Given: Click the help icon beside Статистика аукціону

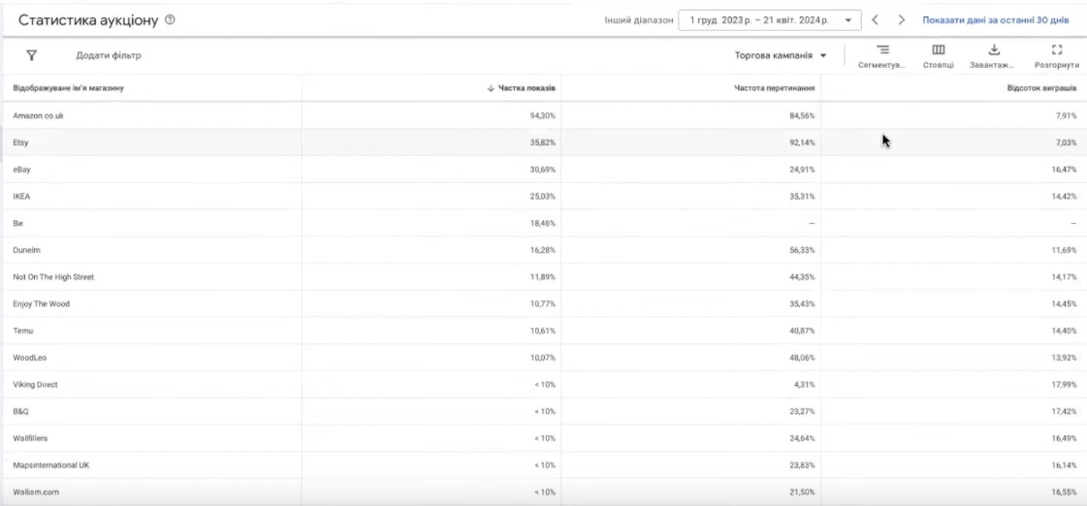Looking at the screenshot, I should (171, 20).
